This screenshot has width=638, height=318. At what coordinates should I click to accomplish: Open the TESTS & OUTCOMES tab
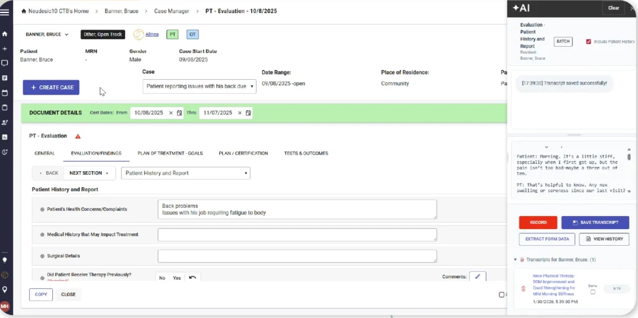click(x=306, y=153)
